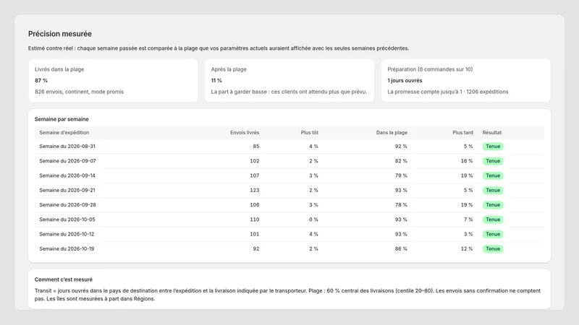Click shipments count 85 for week 2026-08-31
579x325 pixels.
coord(256,147)
